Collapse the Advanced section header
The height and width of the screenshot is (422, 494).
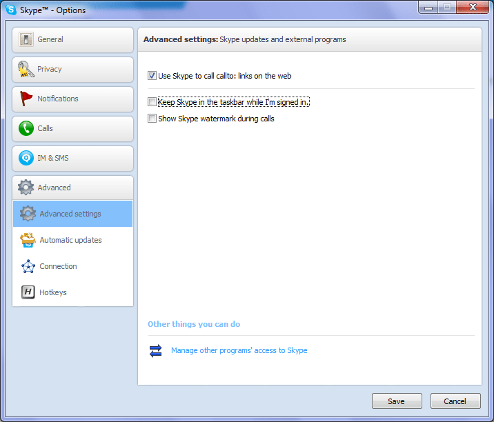[x=72, y=188]
